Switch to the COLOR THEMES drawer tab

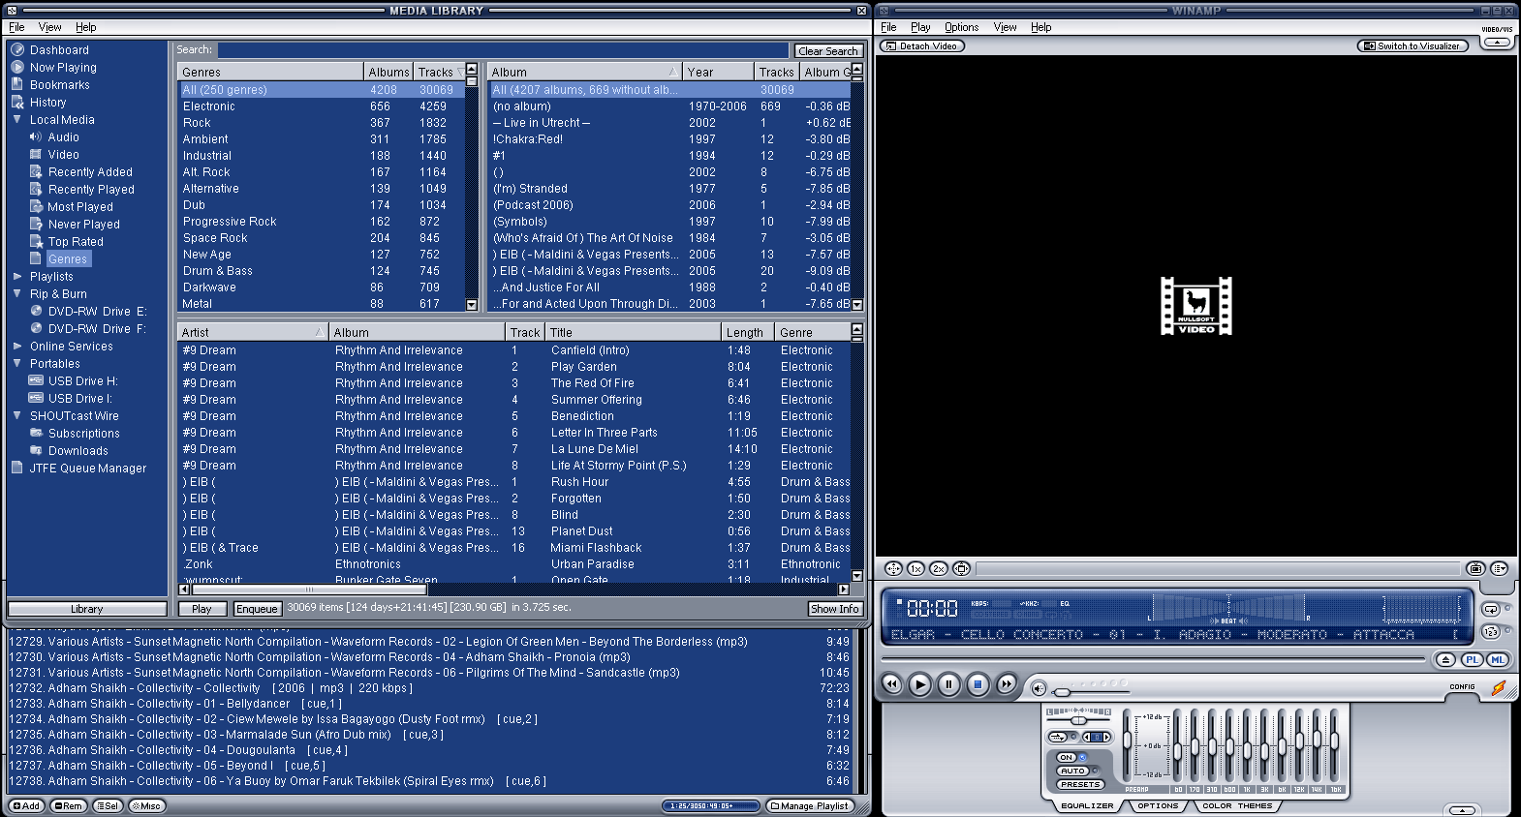[x=1237, y=806]
